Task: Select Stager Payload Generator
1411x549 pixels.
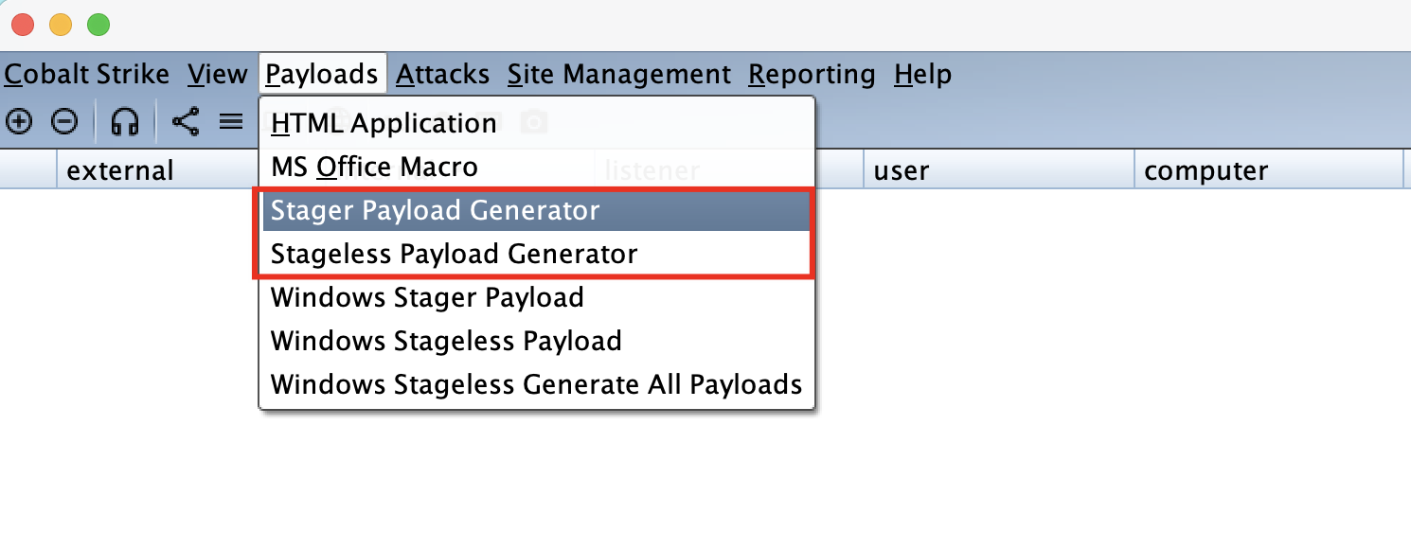Action: click(x=435, y=210)
